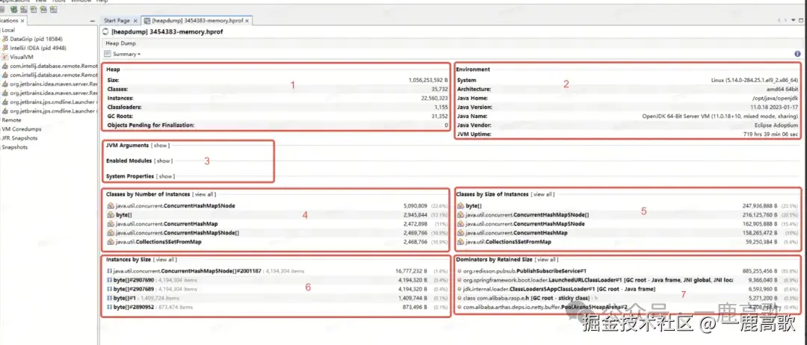Click dominator bullet icon beside PublishSubscribeService#1
Viewport: 807px width, 345px height.
point(459,271)
